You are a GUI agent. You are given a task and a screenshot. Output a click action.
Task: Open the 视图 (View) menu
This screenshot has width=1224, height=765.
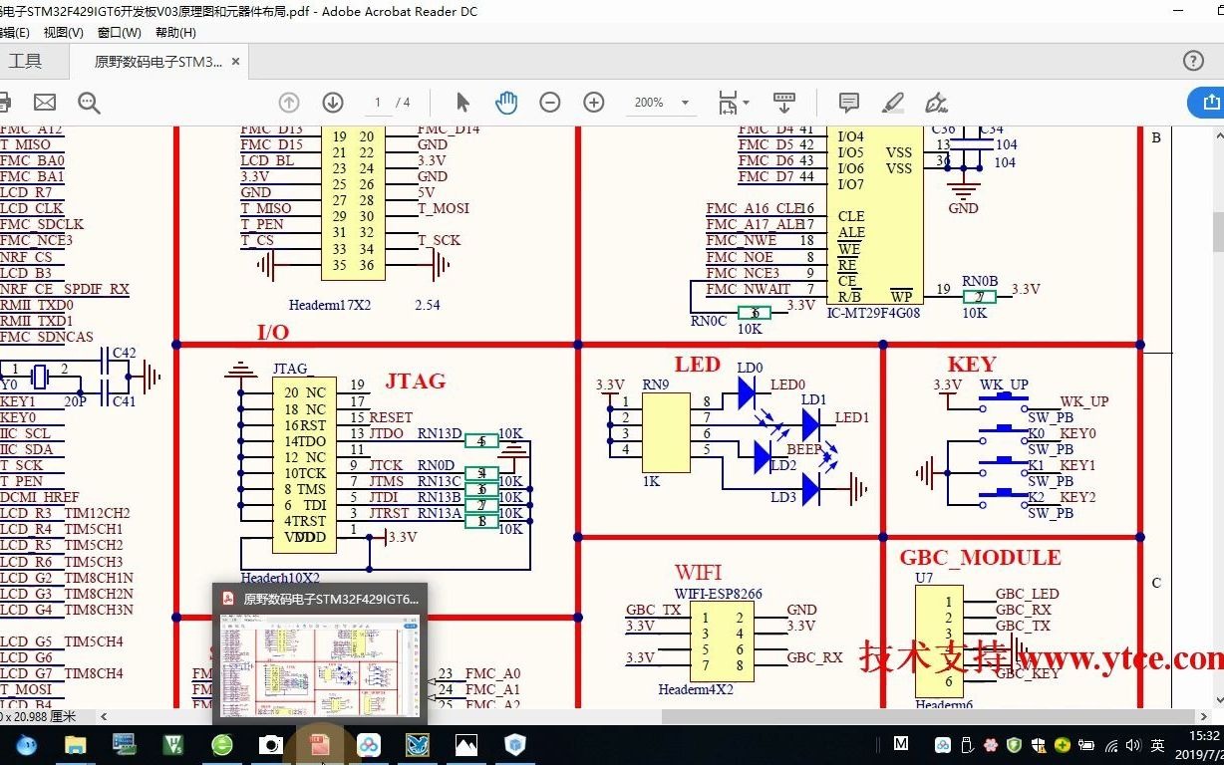(62, 32)
